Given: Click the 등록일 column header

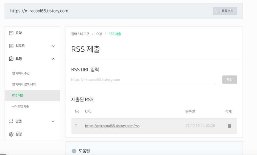Looking at the screenshot, I should tap(190, 112).
